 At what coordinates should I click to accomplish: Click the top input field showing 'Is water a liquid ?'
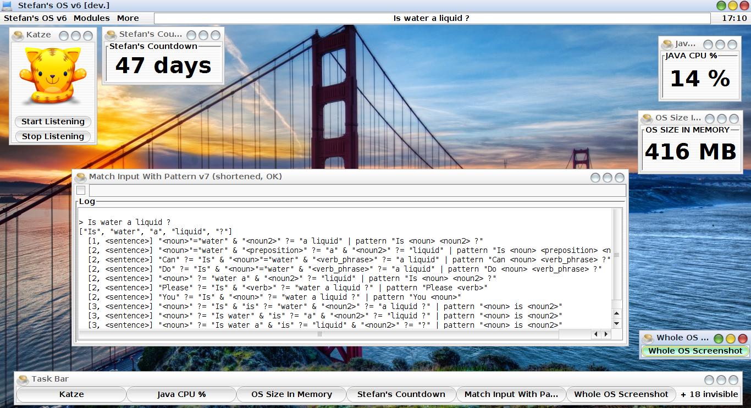coord(432,18)
